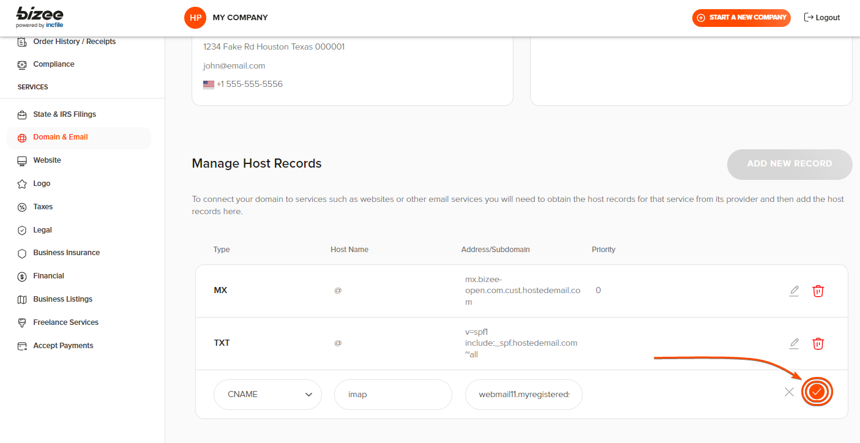Go to State & IRS Filings
This screenshot has height=443, width=860.
pyautogui.click(x=64, y=114)
